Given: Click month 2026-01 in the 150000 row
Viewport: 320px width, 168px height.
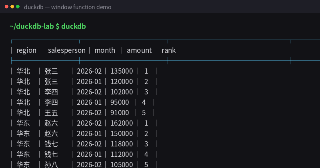Looking at the screenshot, I should tap(89, 134).
